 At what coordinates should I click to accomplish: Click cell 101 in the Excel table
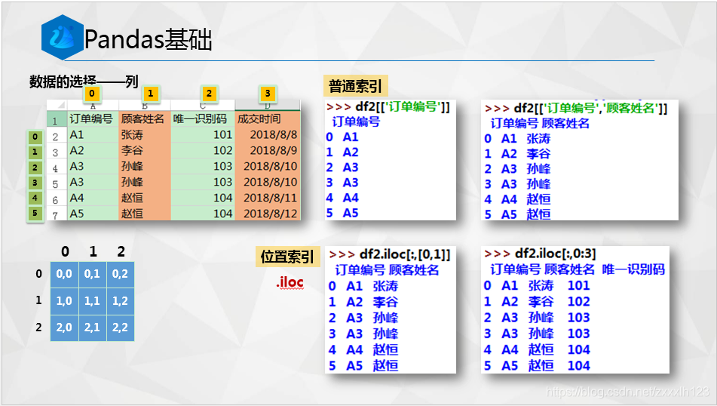(203, 134)
